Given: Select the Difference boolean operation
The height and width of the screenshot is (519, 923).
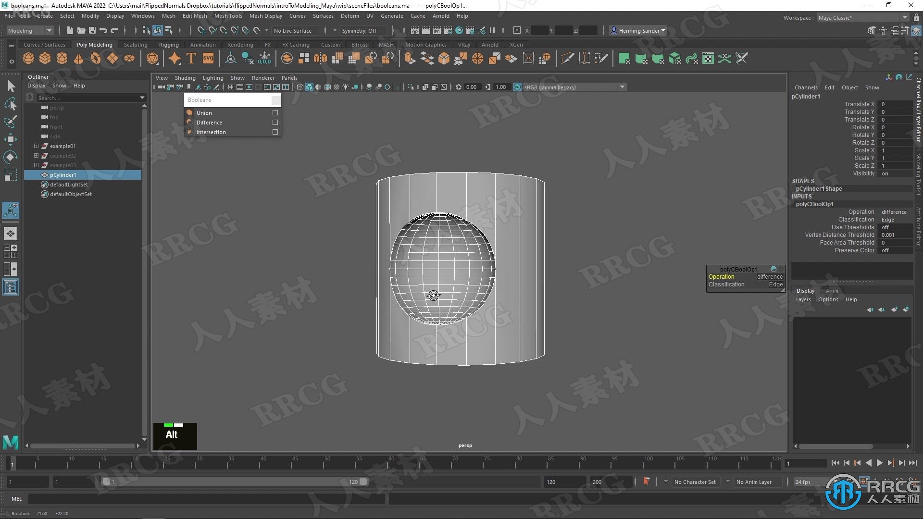Looking at the screenshot, I should [x=209, y=122].
